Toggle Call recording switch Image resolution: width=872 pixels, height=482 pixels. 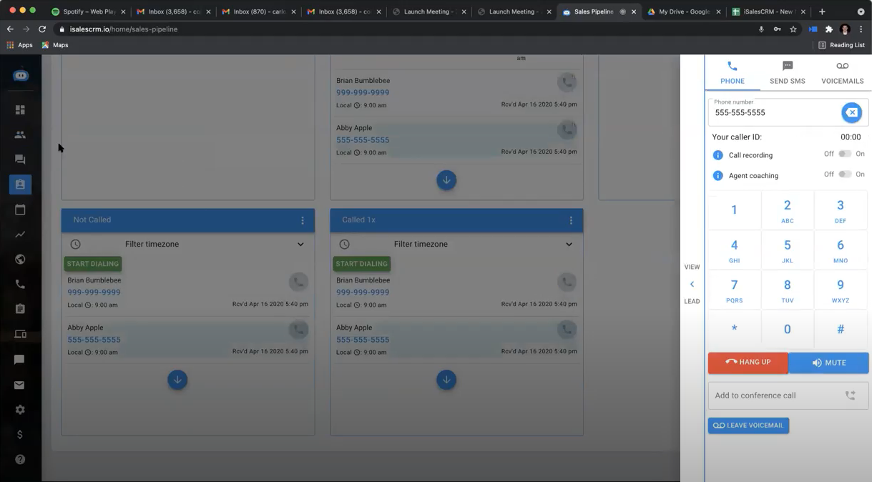tap(845, 154)
